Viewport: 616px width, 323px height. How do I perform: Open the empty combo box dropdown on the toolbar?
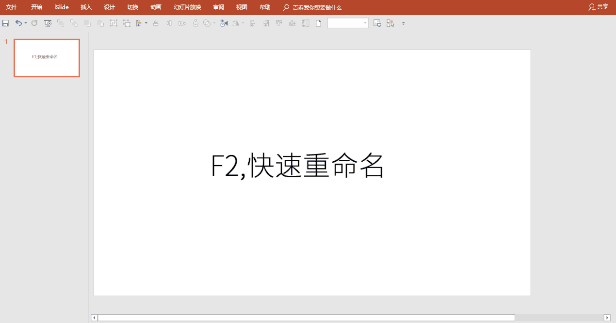(365, 23)
